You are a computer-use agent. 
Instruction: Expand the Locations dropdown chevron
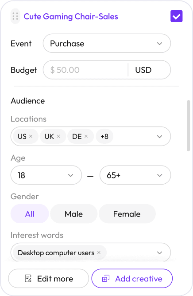click(x=159, y=137)
